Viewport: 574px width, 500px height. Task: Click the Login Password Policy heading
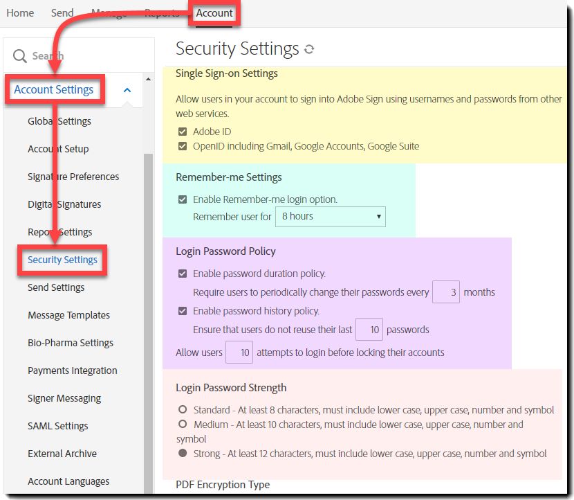click(x=225, y=251)
